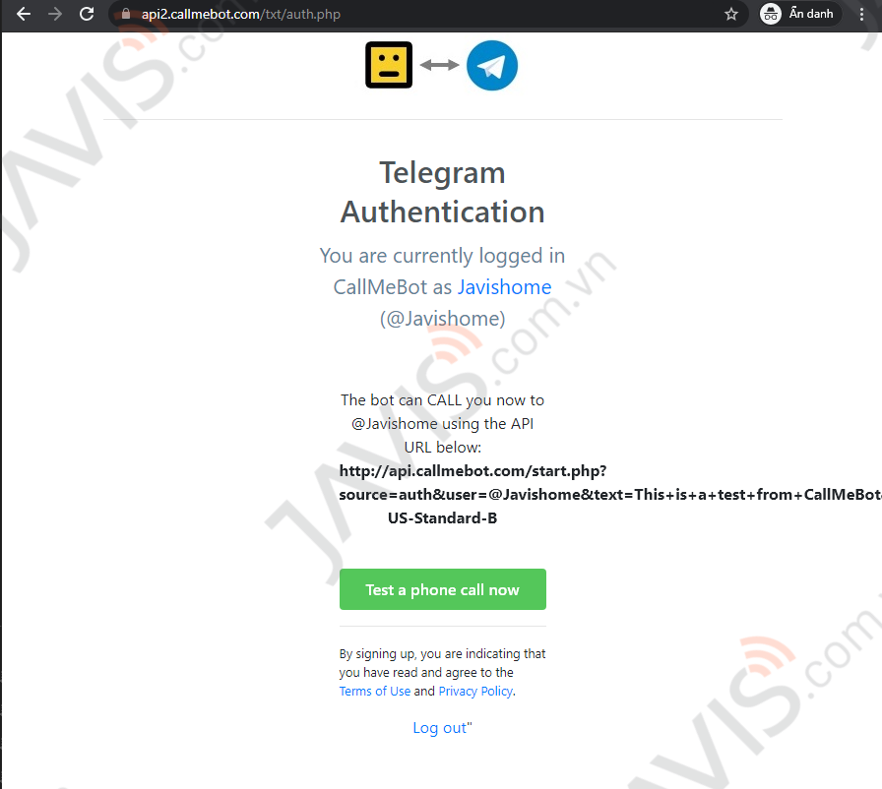Click the blue Telegram paper plane logo
This screenshot has height=789, width=882.
(x=492, y=66)
